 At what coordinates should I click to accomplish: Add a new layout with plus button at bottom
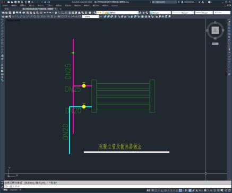[20, 190]
